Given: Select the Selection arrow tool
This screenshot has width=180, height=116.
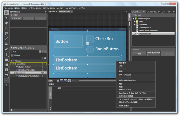Looking at the screenshot, I should click(6, 12).
